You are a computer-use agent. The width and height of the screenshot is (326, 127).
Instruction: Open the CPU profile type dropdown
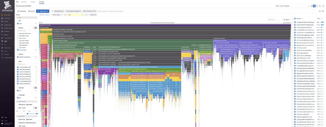coord(75,15)
